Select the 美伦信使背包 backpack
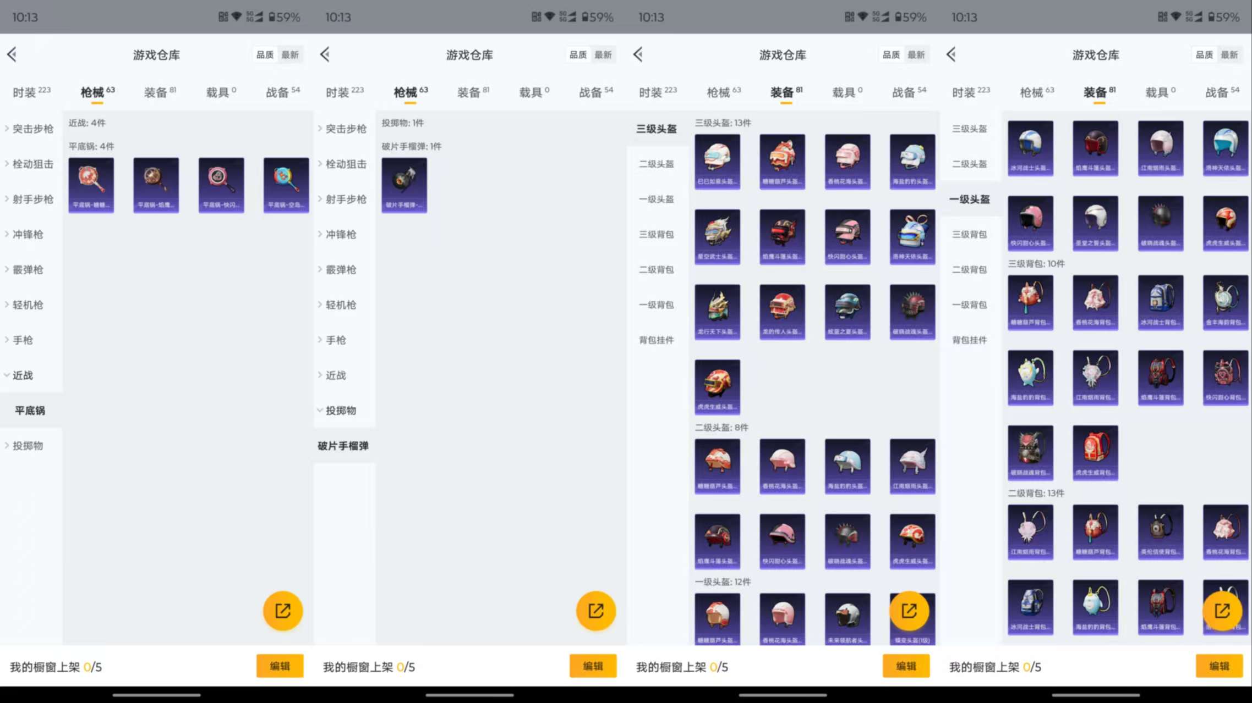This screenshot has width=1252, height=703. coord(1161,533)
